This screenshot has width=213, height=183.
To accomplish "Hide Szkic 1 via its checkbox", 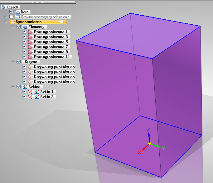I will pos(24,92).
